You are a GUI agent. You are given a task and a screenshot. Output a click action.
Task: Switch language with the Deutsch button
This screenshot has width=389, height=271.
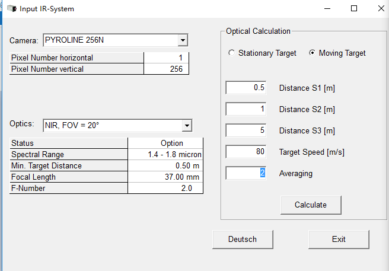point(243,239)
